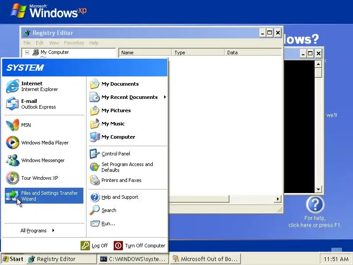Expand All Programs arrow

tap(53, 230)
